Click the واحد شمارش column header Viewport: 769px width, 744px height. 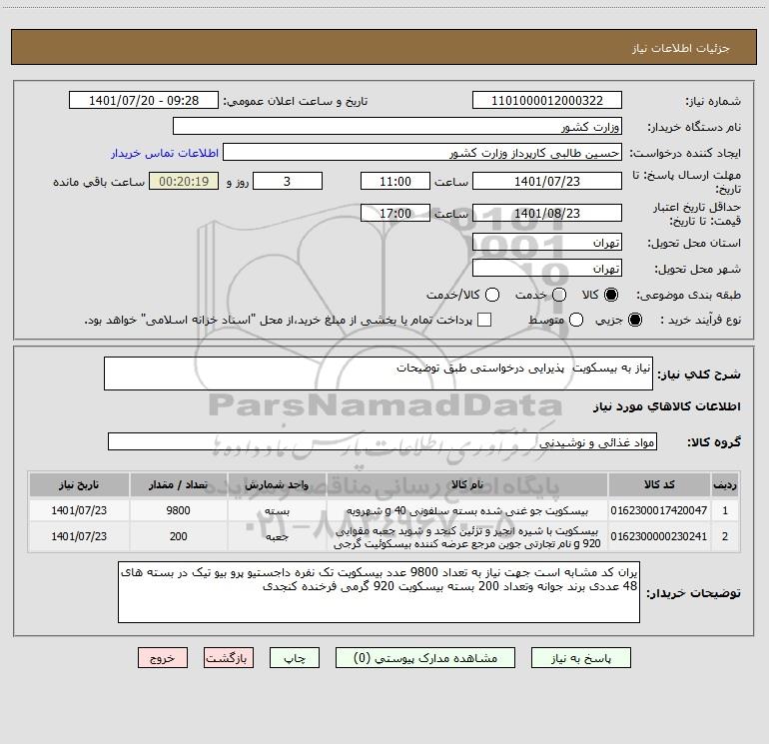pos(277,484)
